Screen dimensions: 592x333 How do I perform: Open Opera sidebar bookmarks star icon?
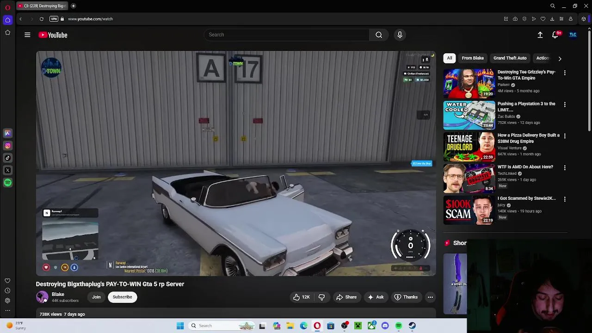pos(7,32)
